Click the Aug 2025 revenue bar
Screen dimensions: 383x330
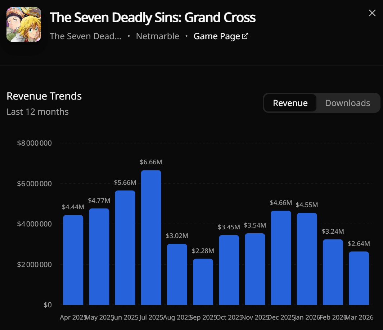(177, 274)
